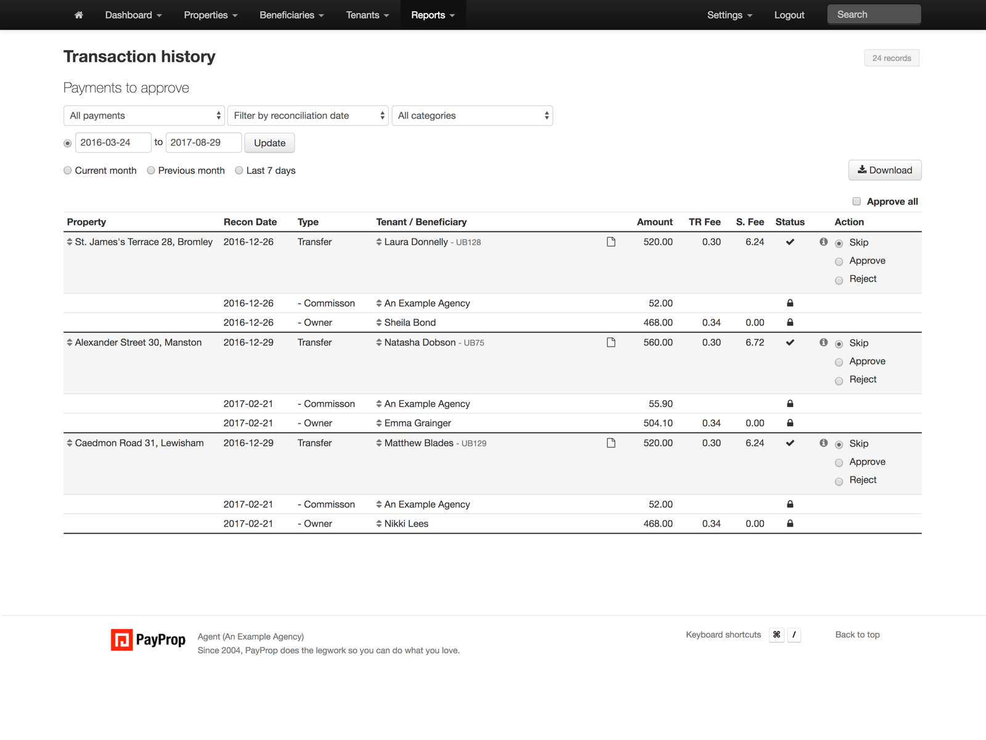Choose Reject for Laura Donnelly payment
Screen dimensions: 986x740
tap(839, 280)
